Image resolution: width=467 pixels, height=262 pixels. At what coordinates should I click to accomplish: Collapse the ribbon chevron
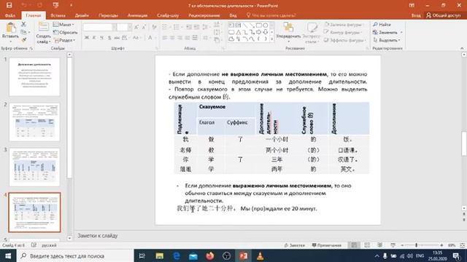pyautogui.click(x=462, y=48)
